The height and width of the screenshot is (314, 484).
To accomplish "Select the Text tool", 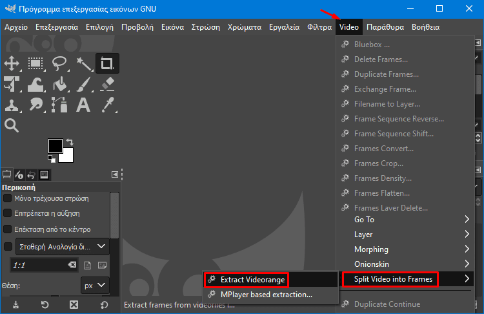I will 83,105.
